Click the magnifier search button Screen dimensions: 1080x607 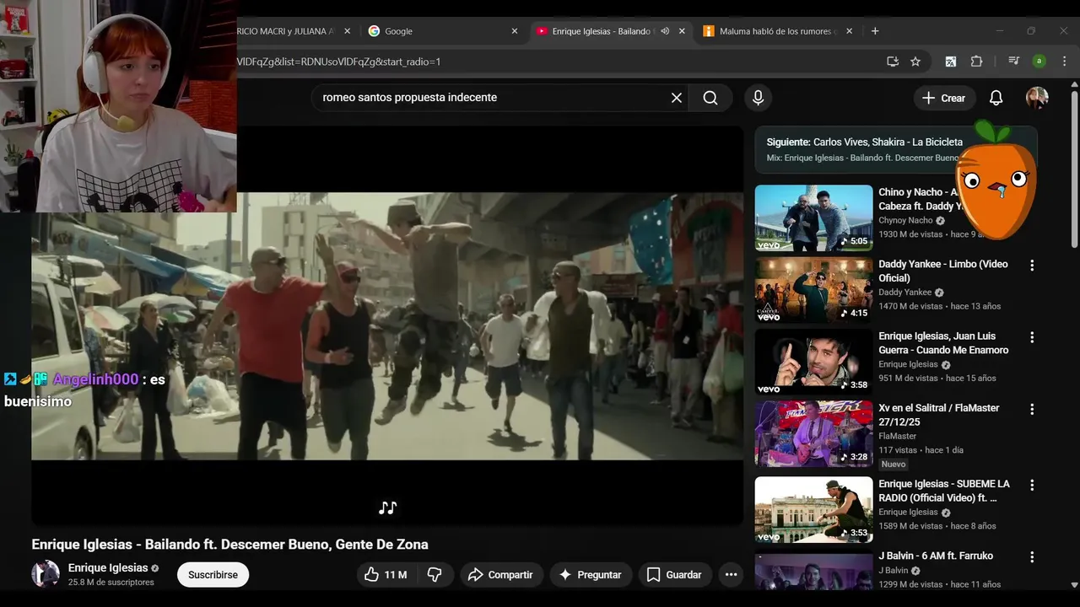point(710,98)
